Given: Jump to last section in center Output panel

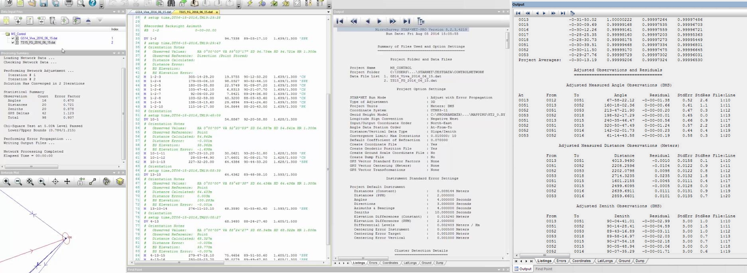Looking at the screenshot, I should click(406, 21).
